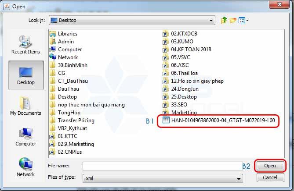Select the Admin user folder icon
Image resolution: width=294 pixels, height=191 pixels.
tap(53, 42)
